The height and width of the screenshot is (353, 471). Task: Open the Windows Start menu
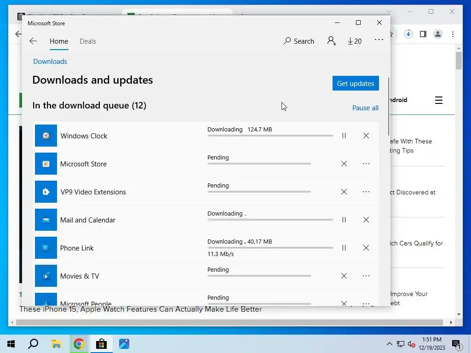11,344
